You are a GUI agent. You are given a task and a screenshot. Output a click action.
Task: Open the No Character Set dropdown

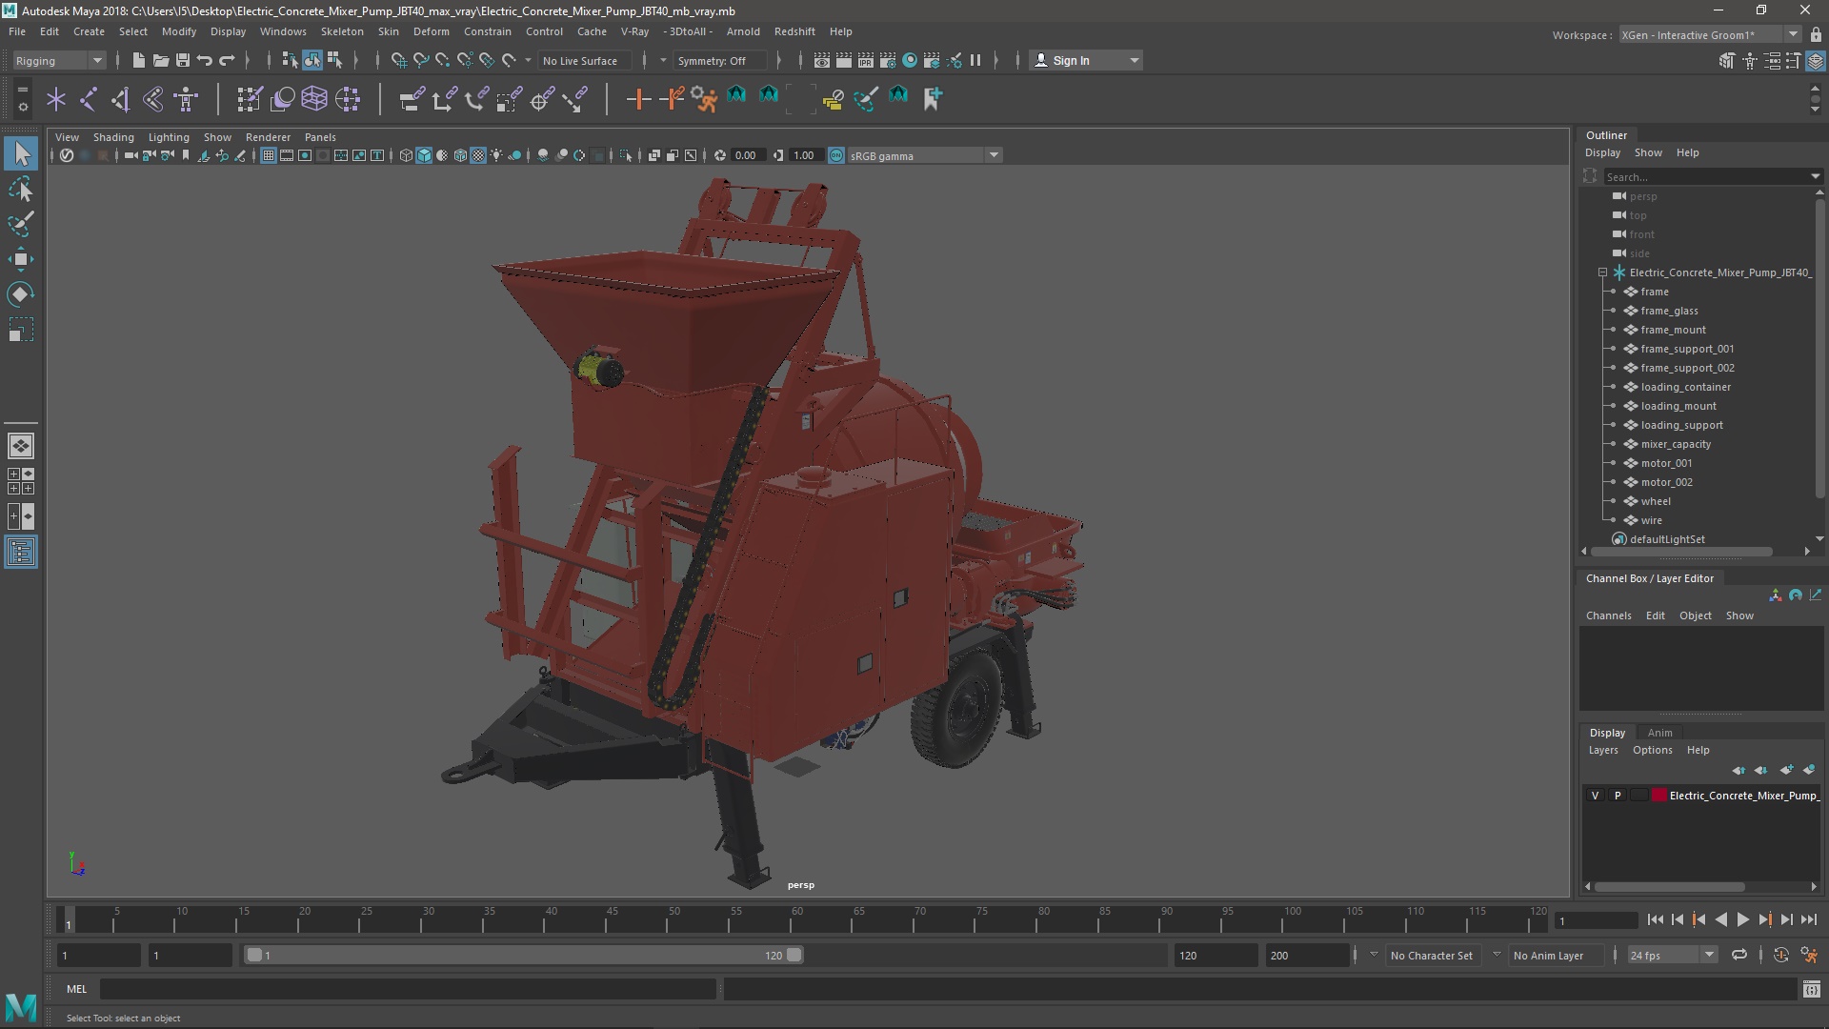1432,955
